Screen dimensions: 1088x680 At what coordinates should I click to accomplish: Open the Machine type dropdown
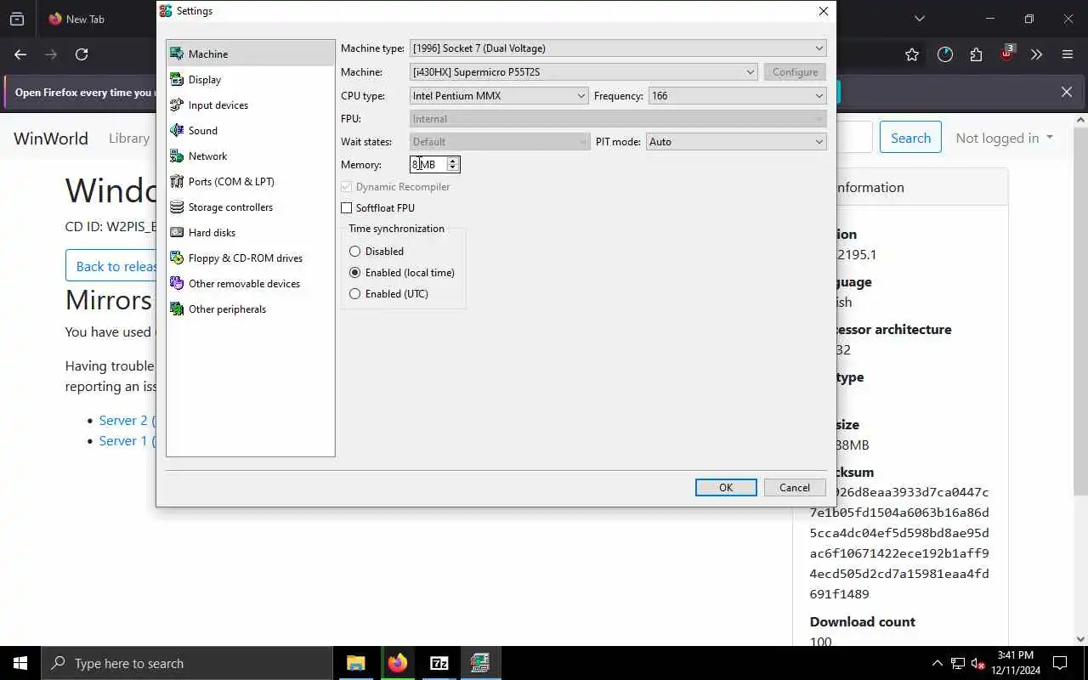tap(618, 48)
